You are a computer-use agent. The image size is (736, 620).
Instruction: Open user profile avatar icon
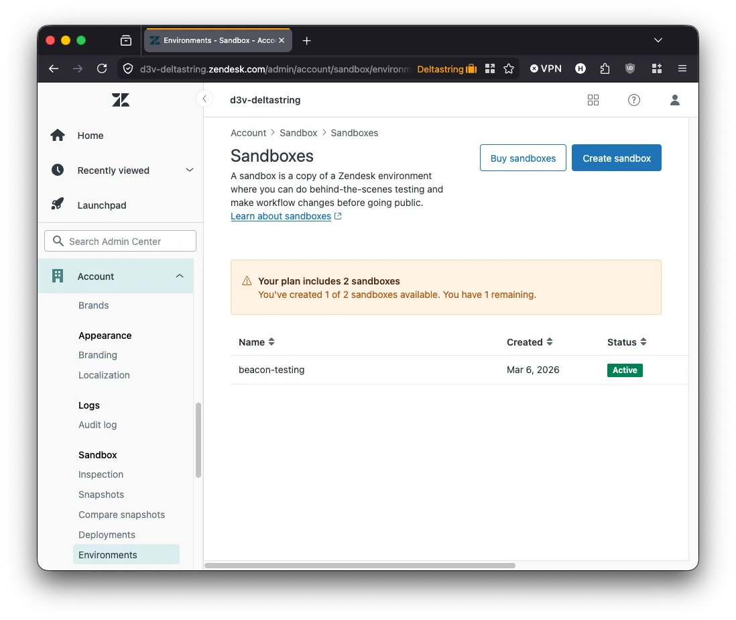coord(675,100)
